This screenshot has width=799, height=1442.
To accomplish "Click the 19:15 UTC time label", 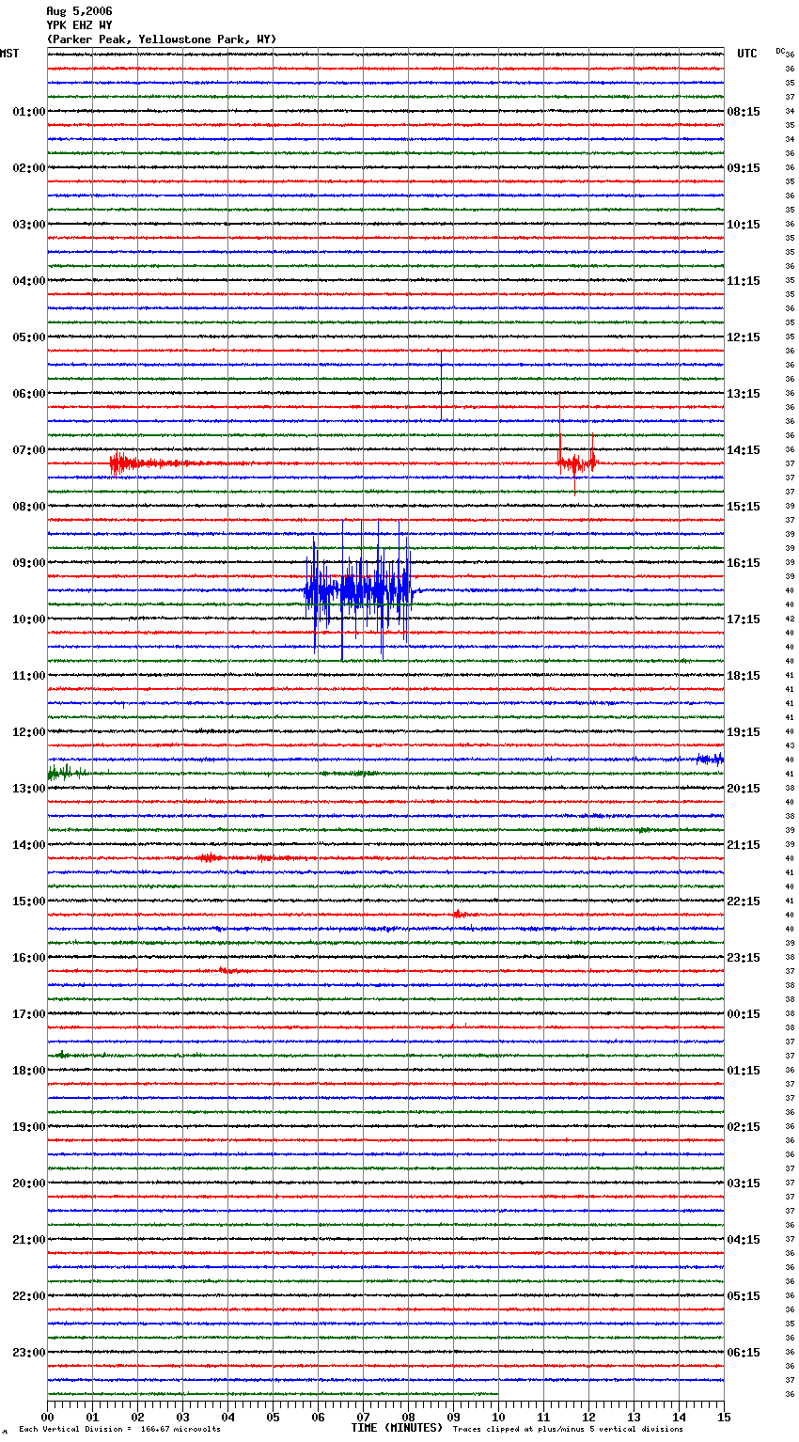I will click(744, 732).
